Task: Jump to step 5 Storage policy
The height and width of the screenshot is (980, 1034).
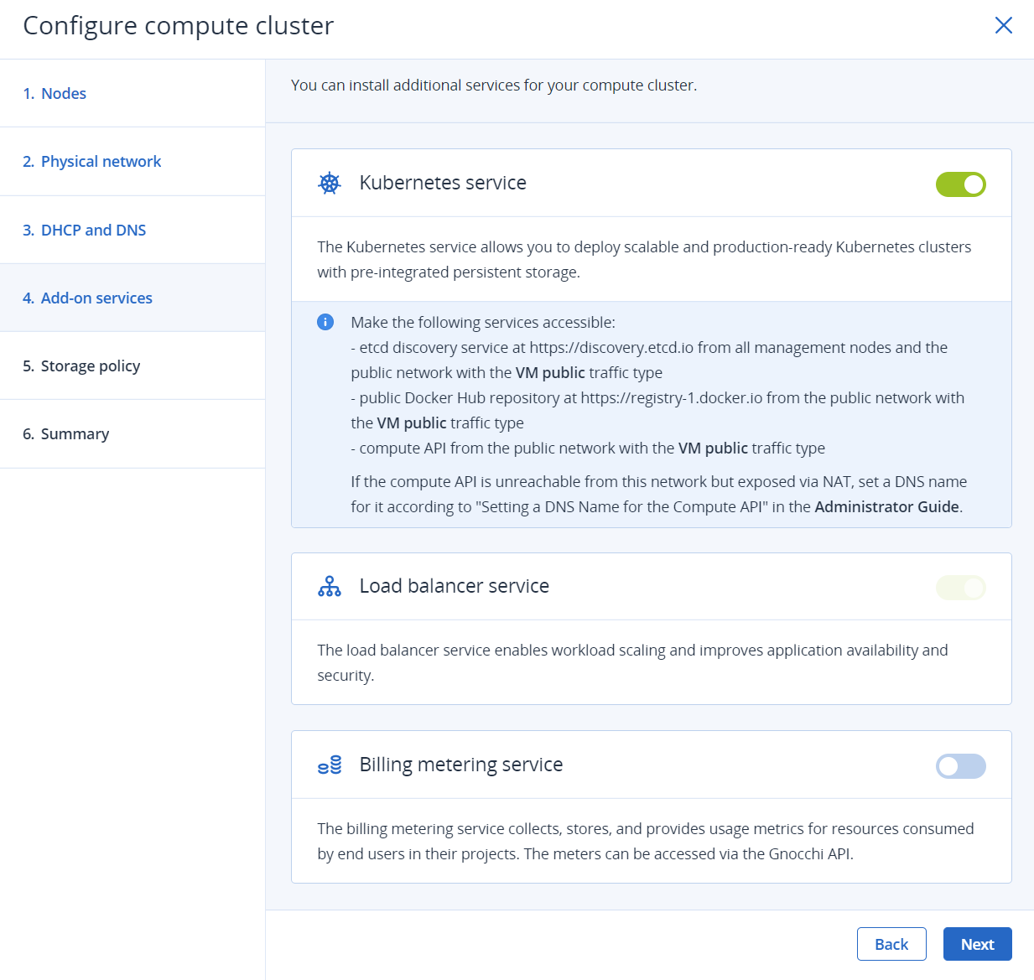Action: click(132, 366)
